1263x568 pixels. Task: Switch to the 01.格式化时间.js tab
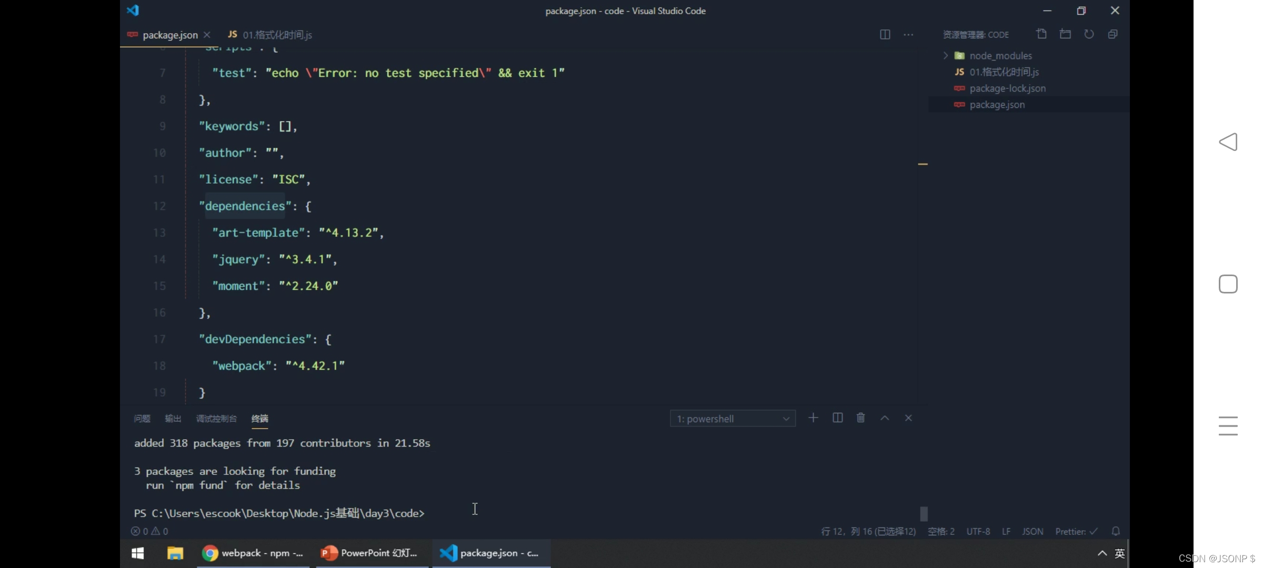270,35
